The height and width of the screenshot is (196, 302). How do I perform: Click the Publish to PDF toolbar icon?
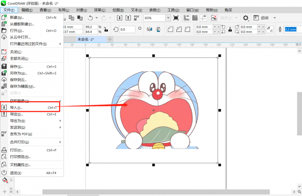138,18
